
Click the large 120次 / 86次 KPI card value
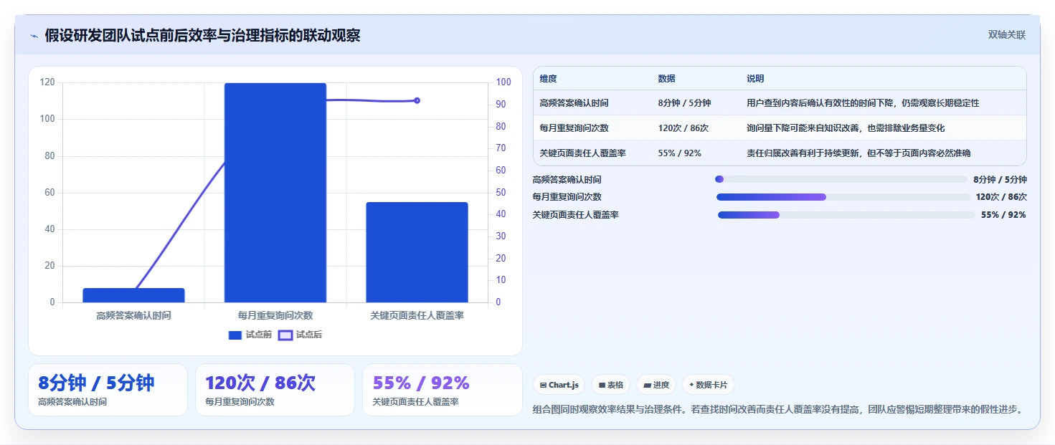(260, 383)
